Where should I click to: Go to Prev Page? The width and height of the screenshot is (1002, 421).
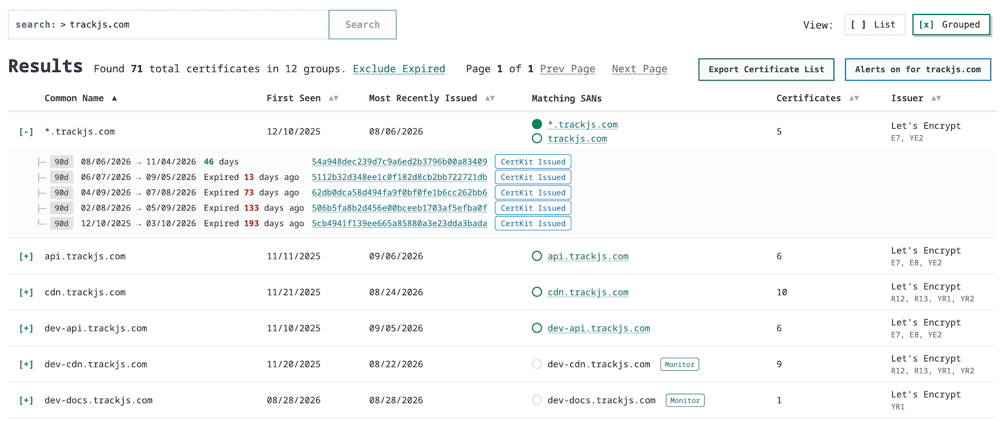[568, 69]
